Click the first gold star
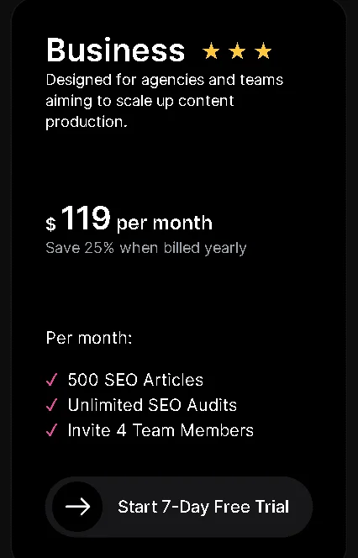This screenshot has height=558, width=358. [x=211, y=51]
